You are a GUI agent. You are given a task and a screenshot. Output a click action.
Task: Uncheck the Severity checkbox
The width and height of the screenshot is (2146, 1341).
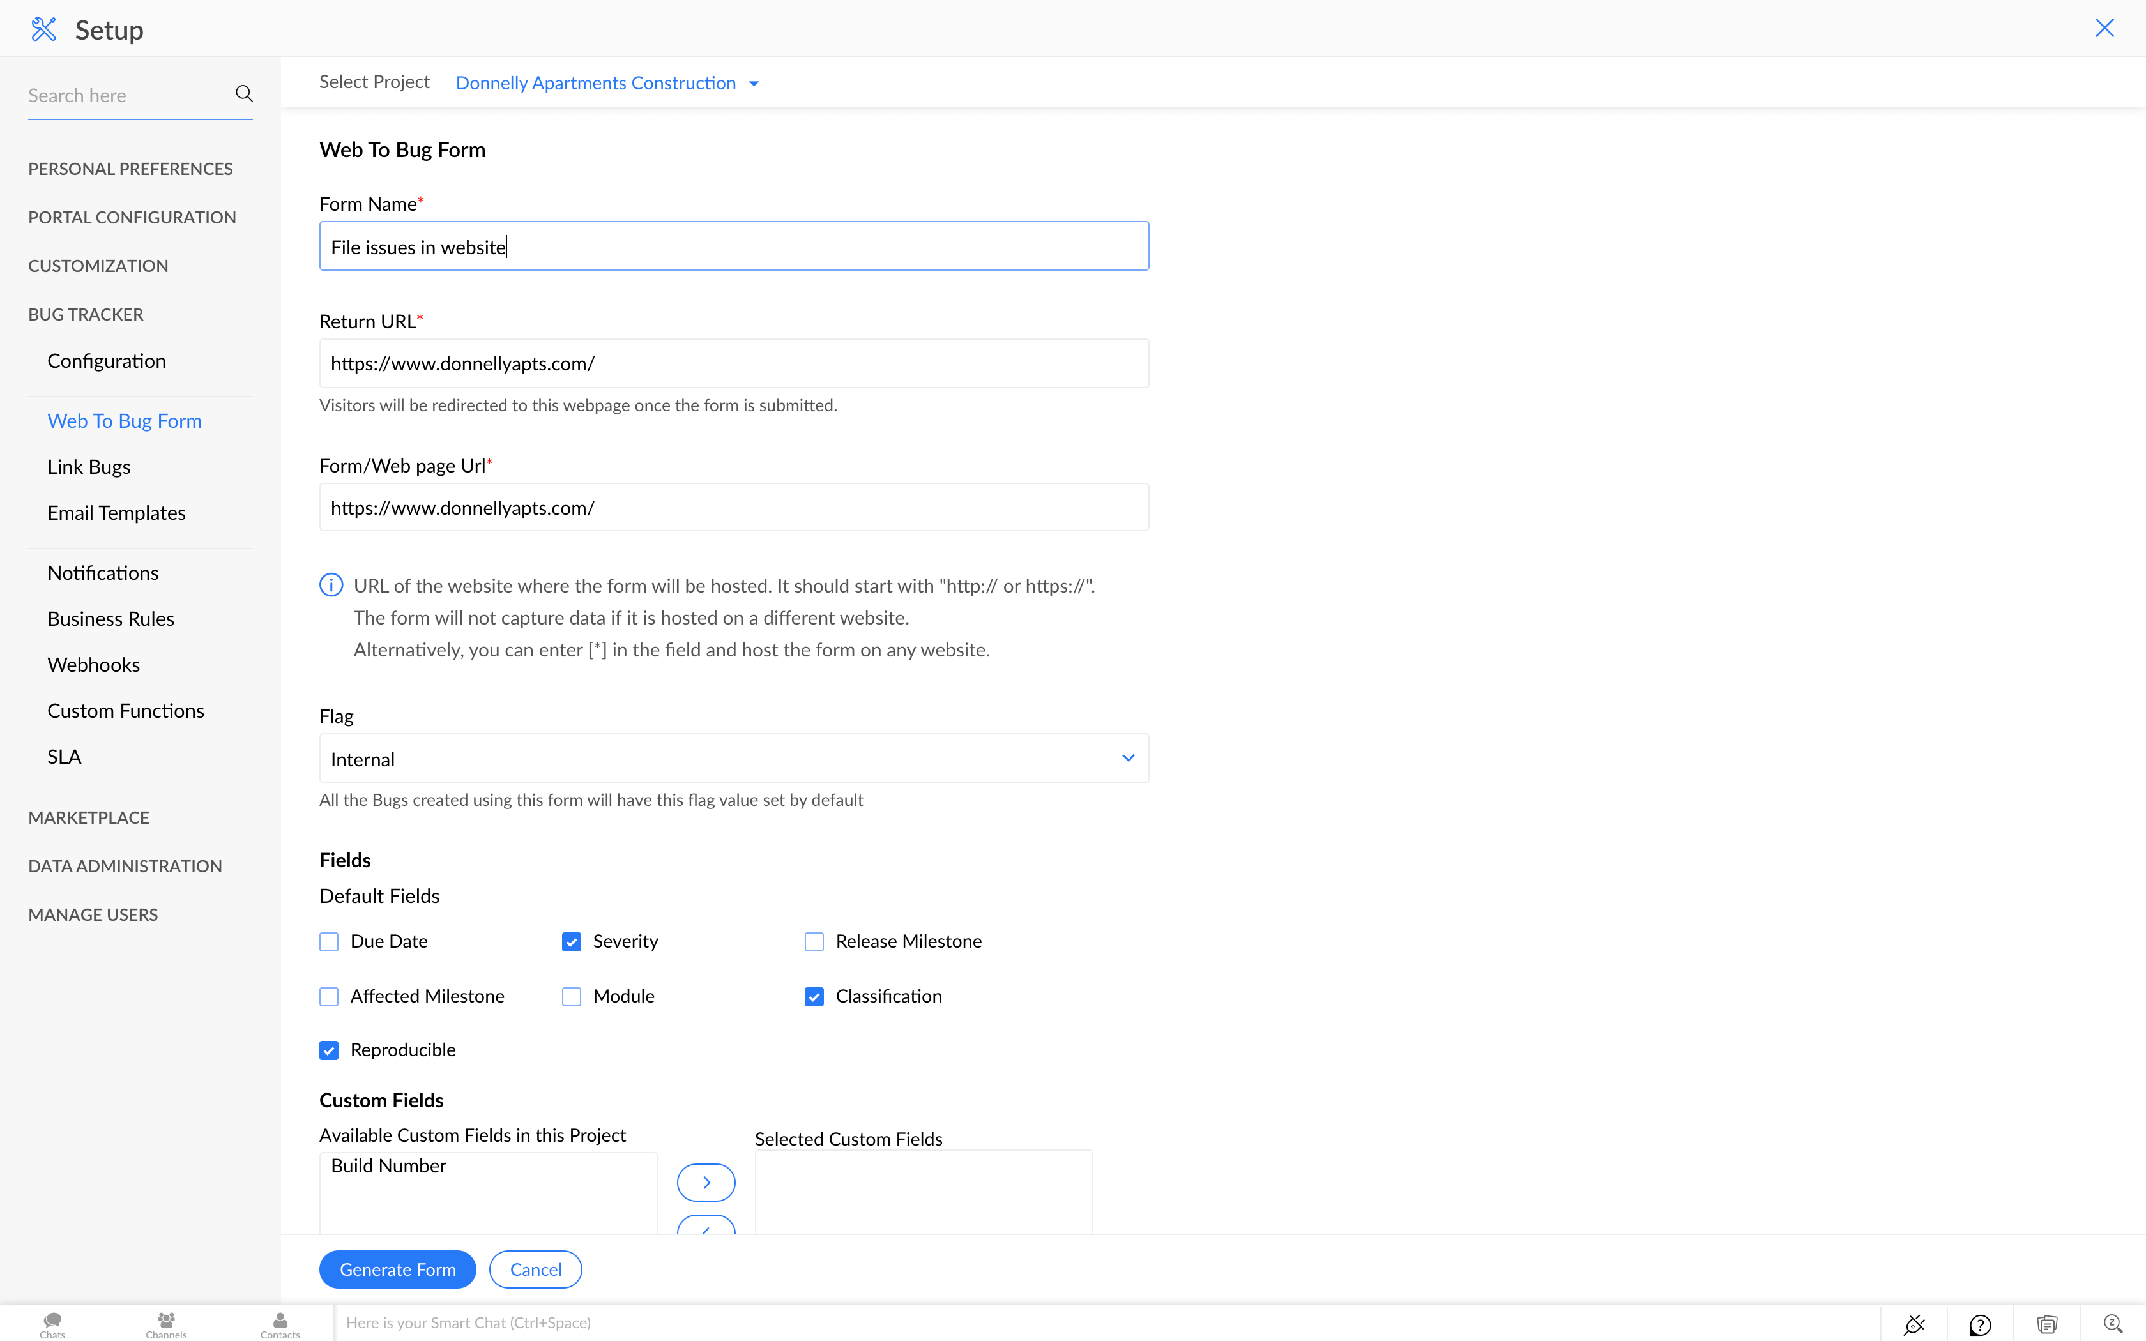(x=572, y=942)
